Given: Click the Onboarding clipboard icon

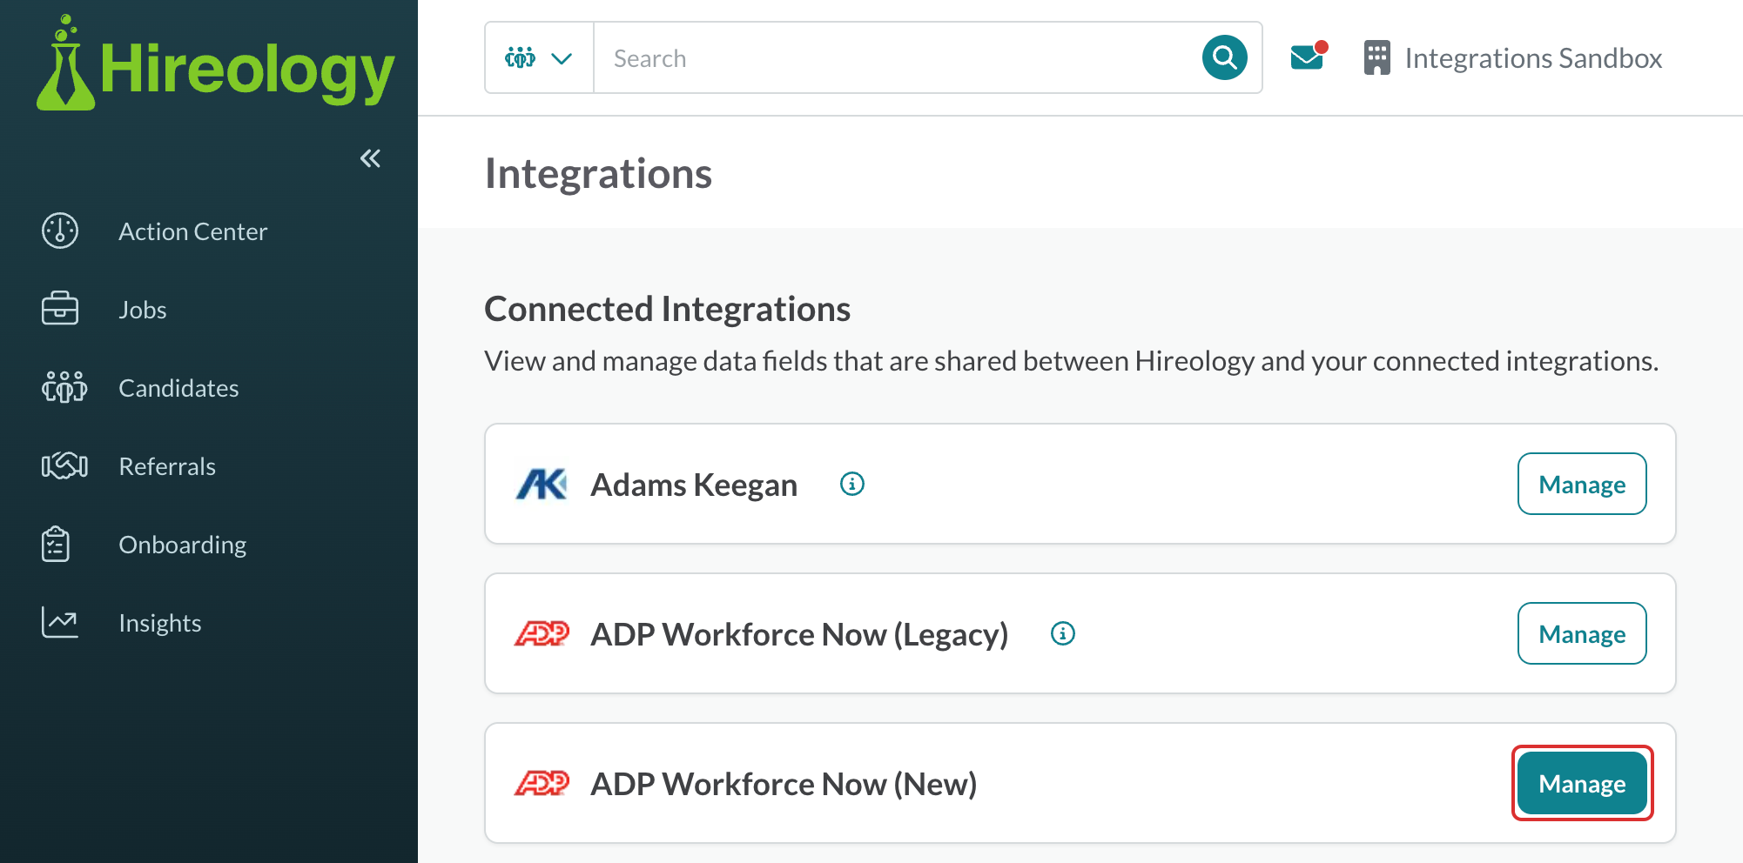Looking at the screenshot, I should (56, 544).
